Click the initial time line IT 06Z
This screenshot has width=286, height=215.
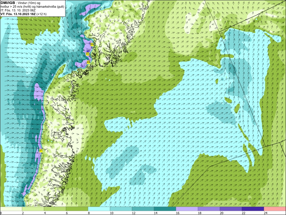click(18, 10)
